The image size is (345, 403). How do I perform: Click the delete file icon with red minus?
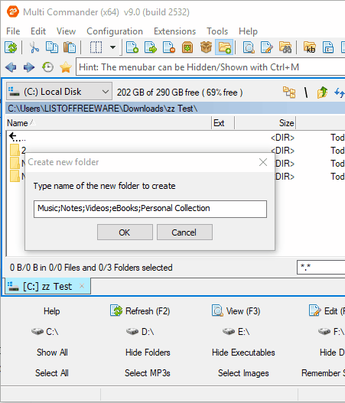coord(169,47)
